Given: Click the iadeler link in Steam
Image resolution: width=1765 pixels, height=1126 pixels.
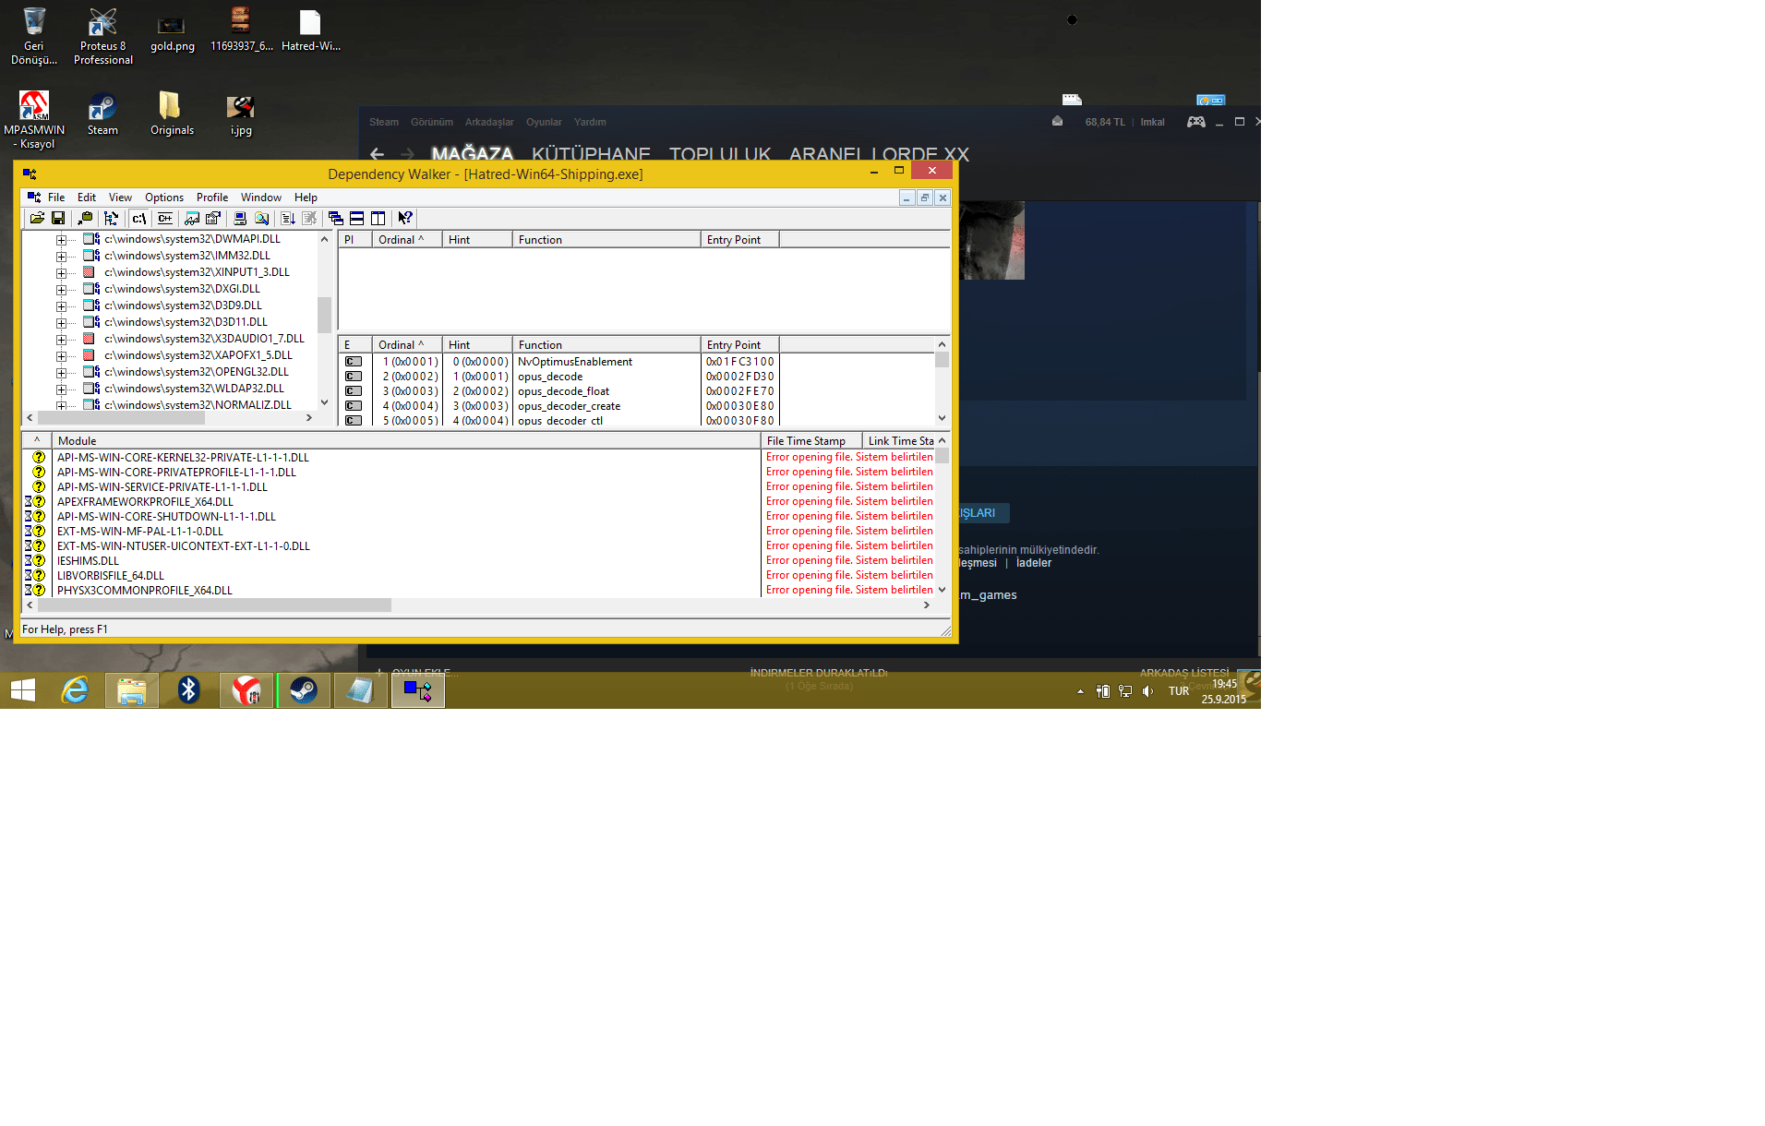Looking at the screenshot, I should (1034, 563).
